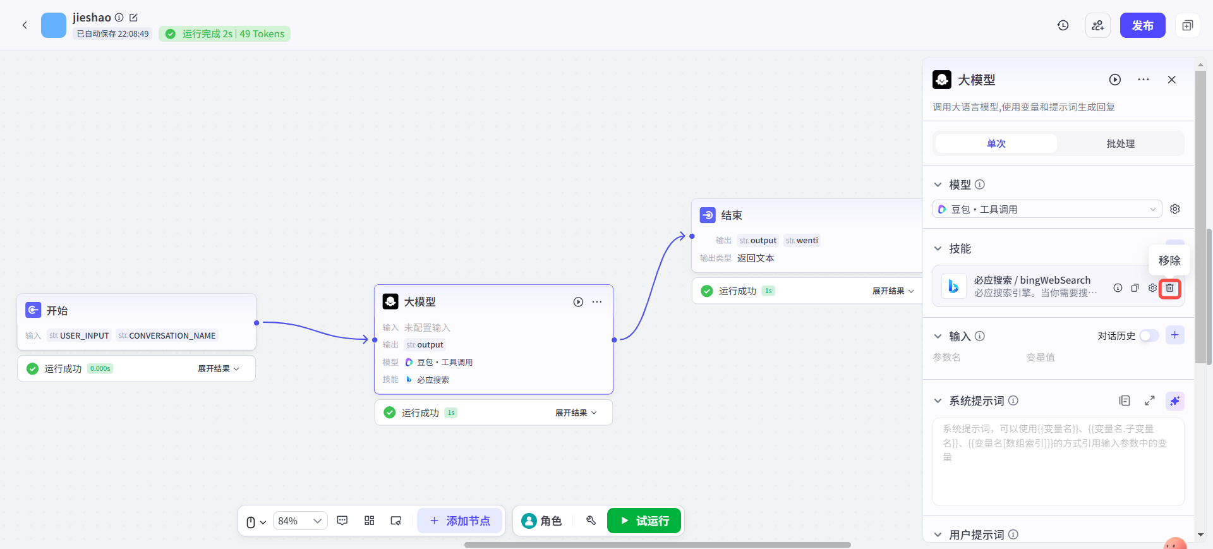Collapse the 用户提示词 section
This screenshot has width=1213, height=549.
[x=938, y=534]
